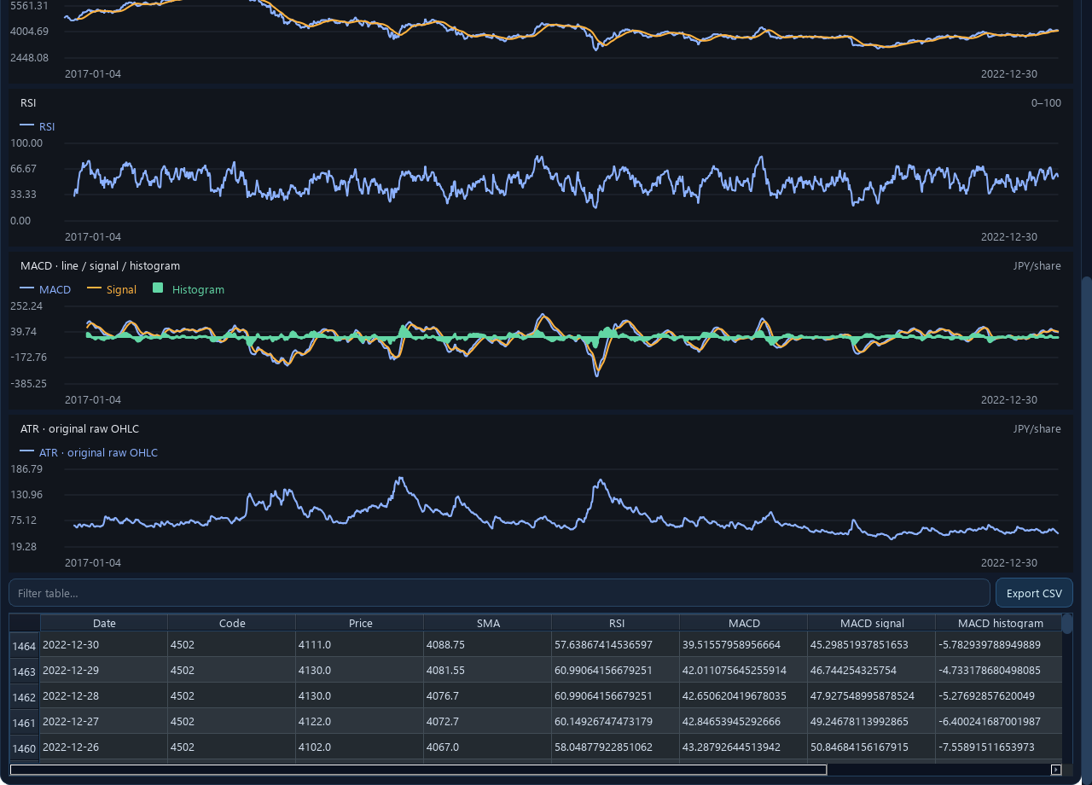Click the RSI cell 60.14926747473179
1092x785 pixels.
pyautogui.click(x=616, y=721)
